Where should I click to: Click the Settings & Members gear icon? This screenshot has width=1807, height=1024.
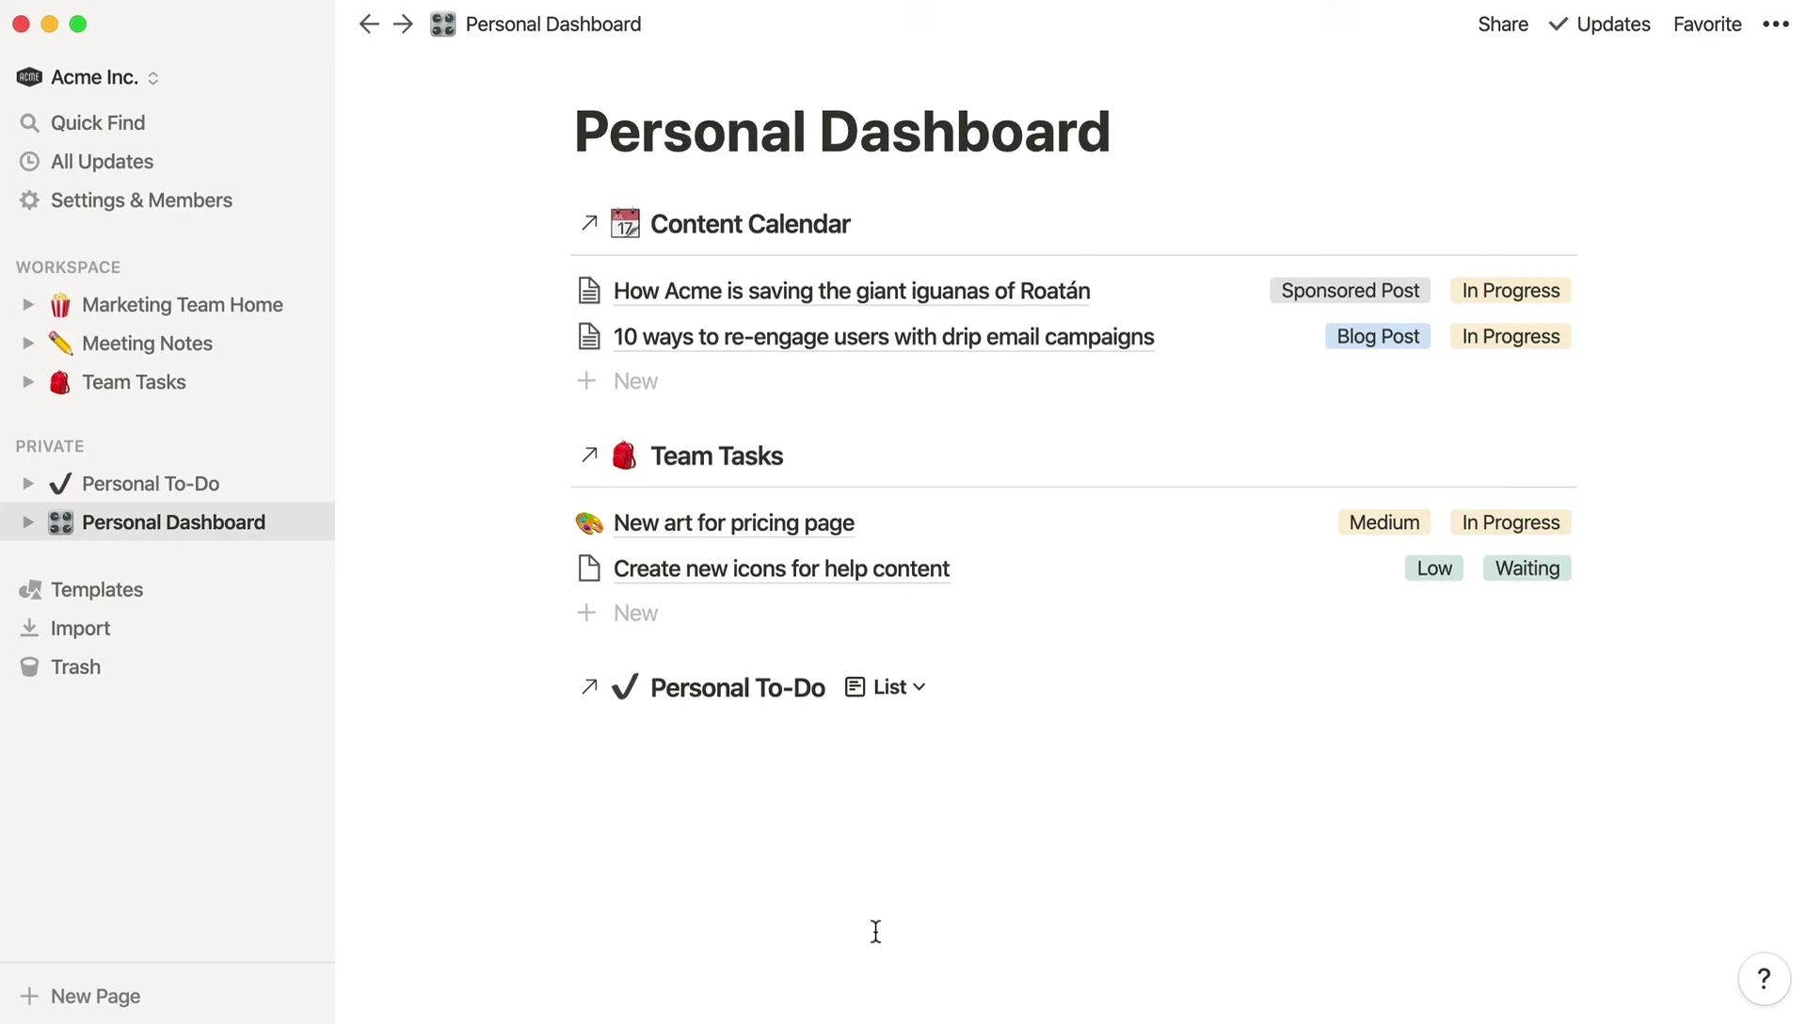[29, 200]
